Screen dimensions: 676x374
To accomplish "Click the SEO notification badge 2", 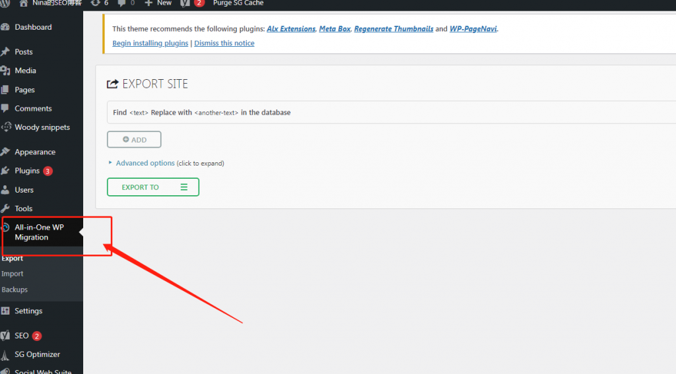I will [37, 336].
